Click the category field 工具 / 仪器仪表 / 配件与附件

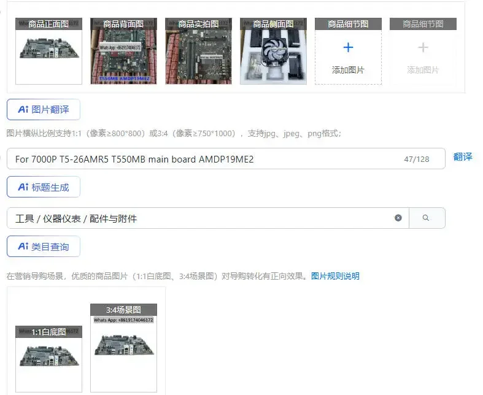[x=208, y=218]
